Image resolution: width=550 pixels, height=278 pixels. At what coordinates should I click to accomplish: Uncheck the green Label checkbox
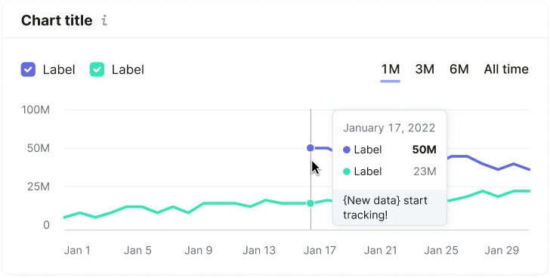(x=97, y=69)
